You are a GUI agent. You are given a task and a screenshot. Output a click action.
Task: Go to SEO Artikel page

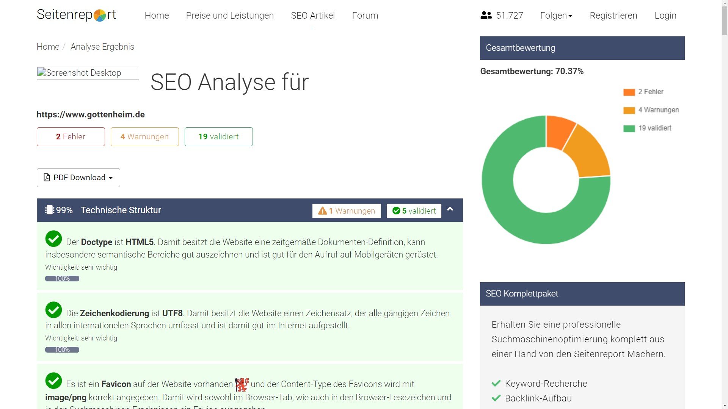[312, 16]
